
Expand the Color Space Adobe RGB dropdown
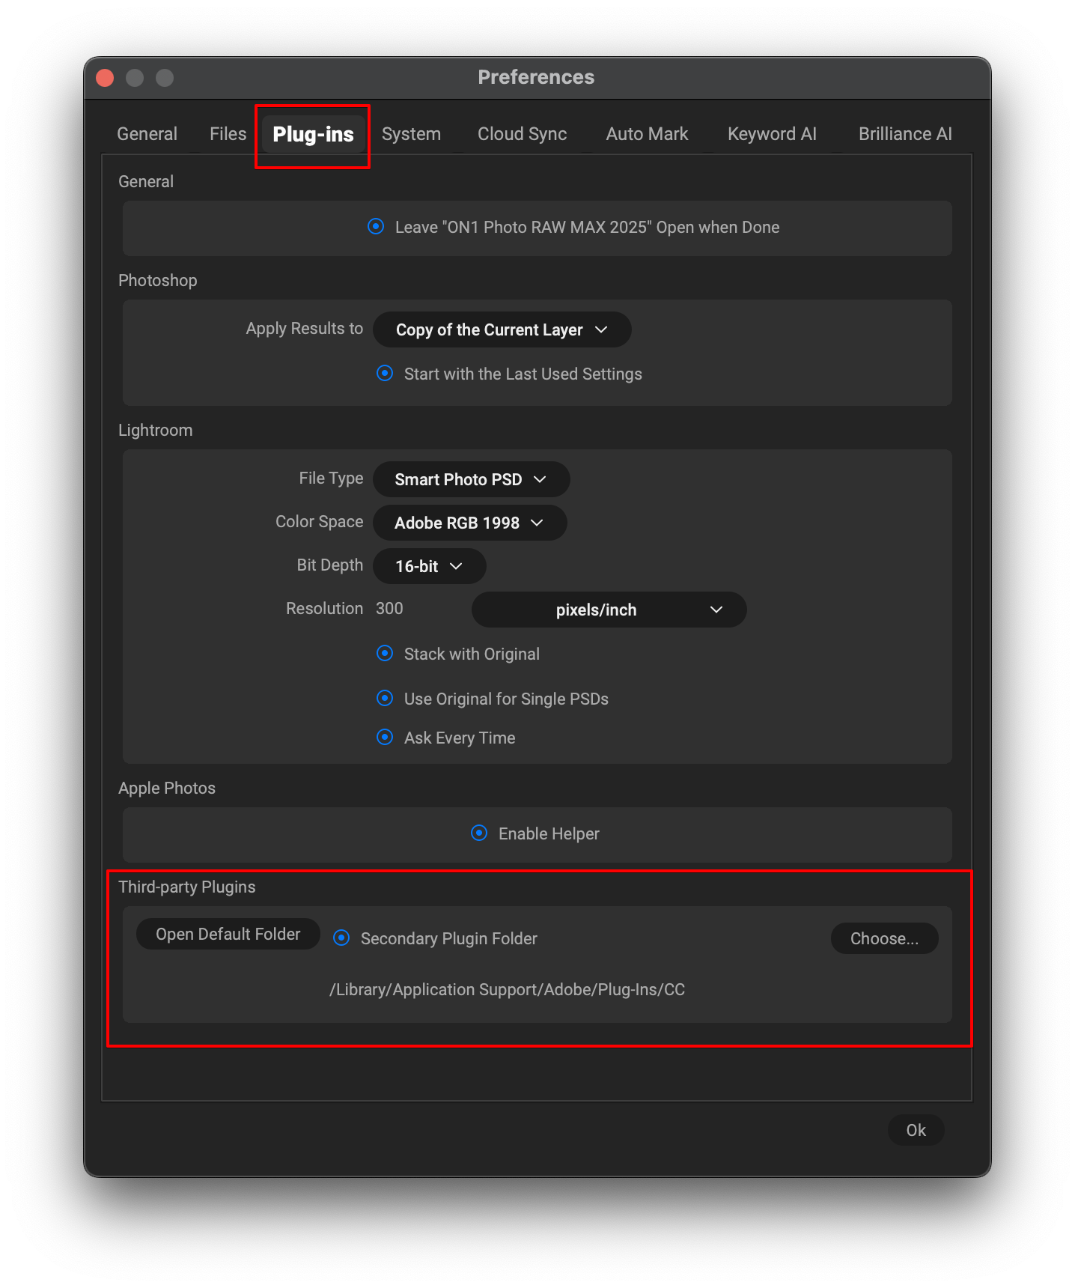(x=469, y=523)
